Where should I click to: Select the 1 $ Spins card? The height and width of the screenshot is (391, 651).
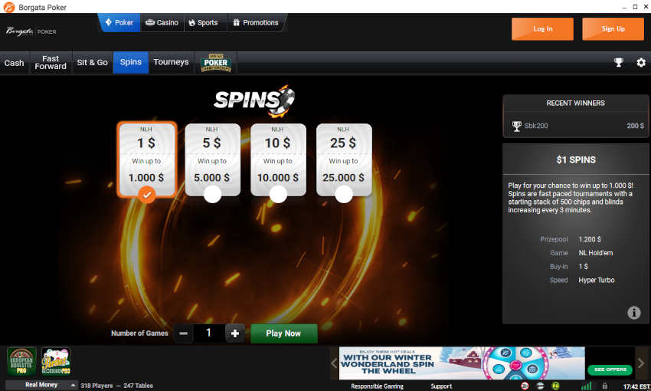146,159
